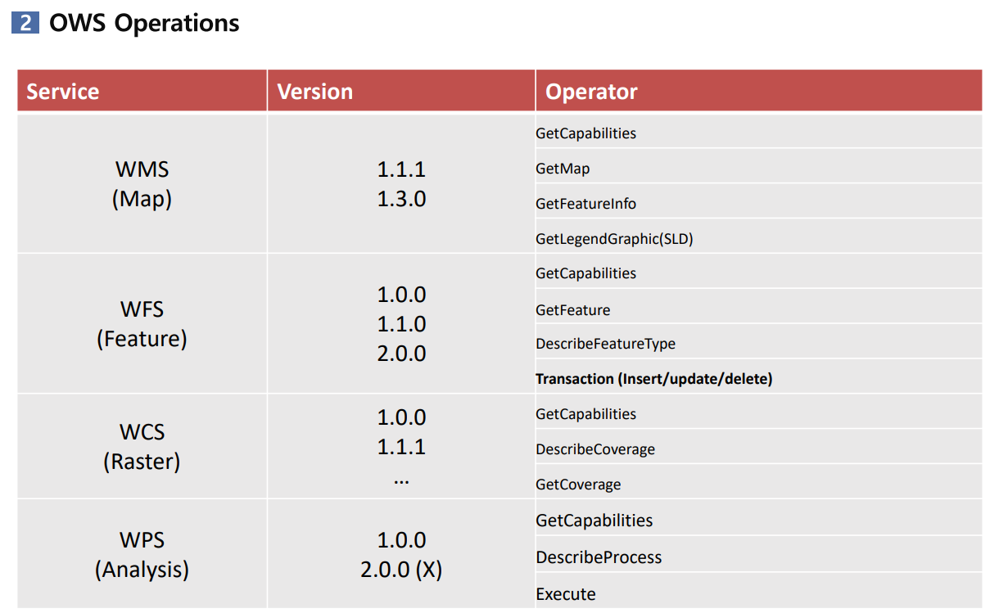Click the number 2 badge beside title
Image resolution: width=990 pixels, height=613 pixels.
pyautogui.click(x=25, y=23)
